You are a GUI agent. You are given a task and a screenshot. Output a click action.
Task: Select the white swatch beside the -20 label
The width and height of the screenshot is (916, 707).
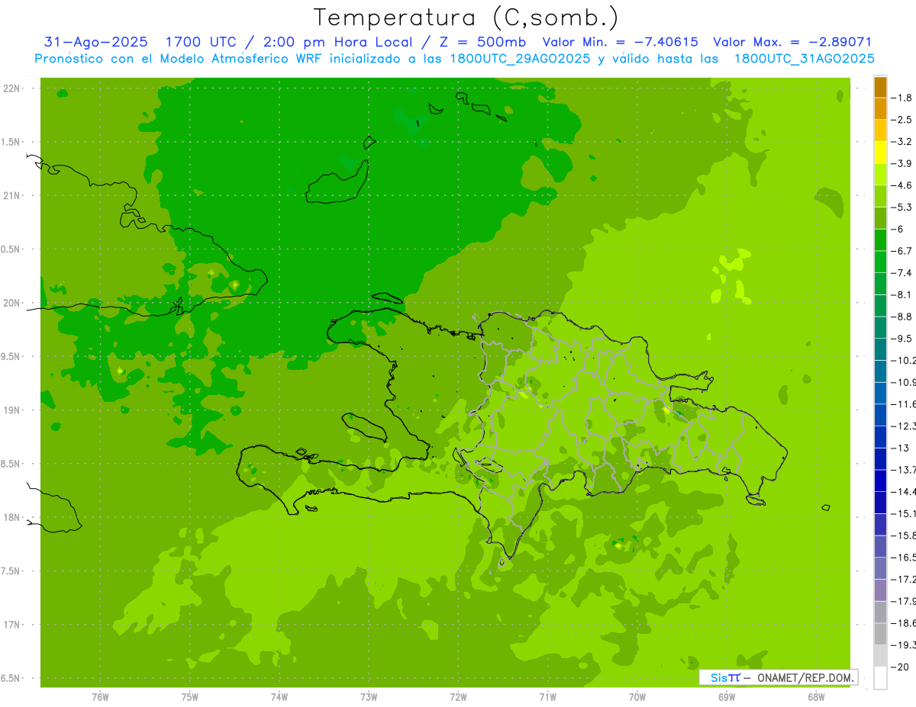tap(880, 677)
